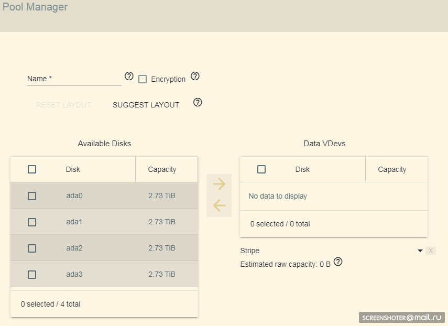Click the help icon beside Estimated raw capacity
Viewport: 448px width, 326px height.
pyautogui.click(x=338, y=262)
